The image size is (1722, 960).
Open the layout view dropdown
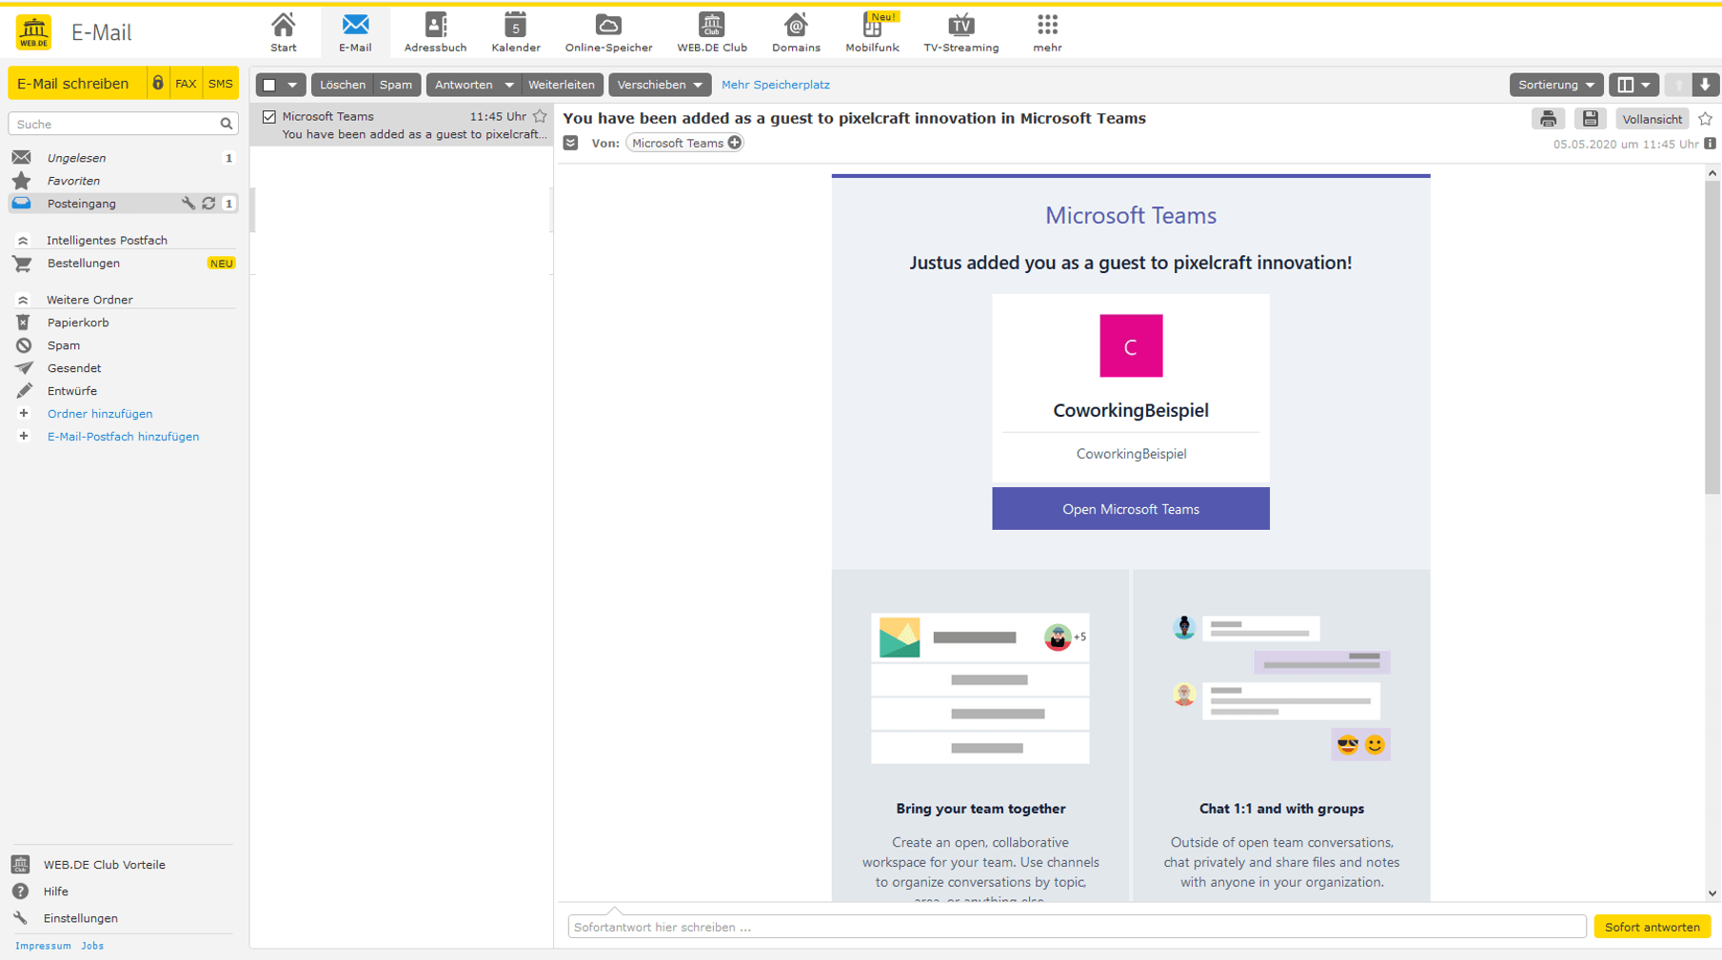(1633, 85)
